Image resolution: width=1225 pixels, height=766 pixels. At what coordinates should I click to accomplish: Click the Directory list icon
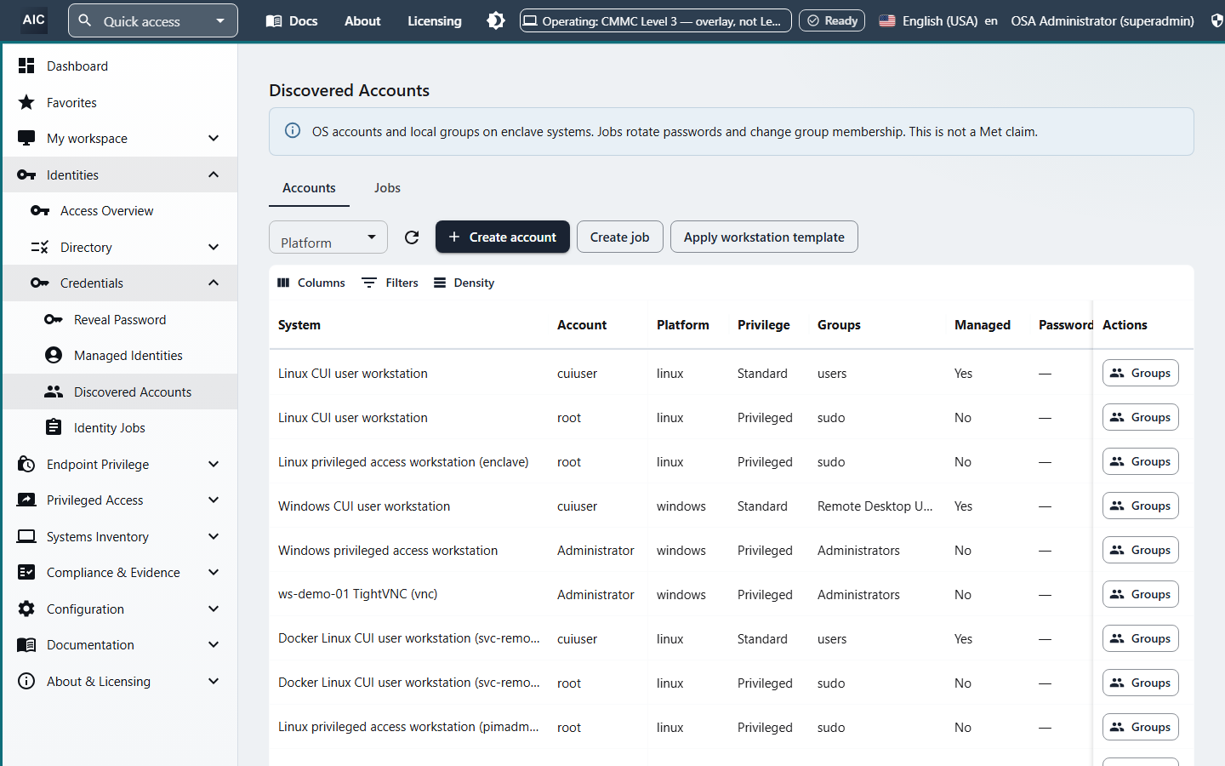(x=40, y=247)
